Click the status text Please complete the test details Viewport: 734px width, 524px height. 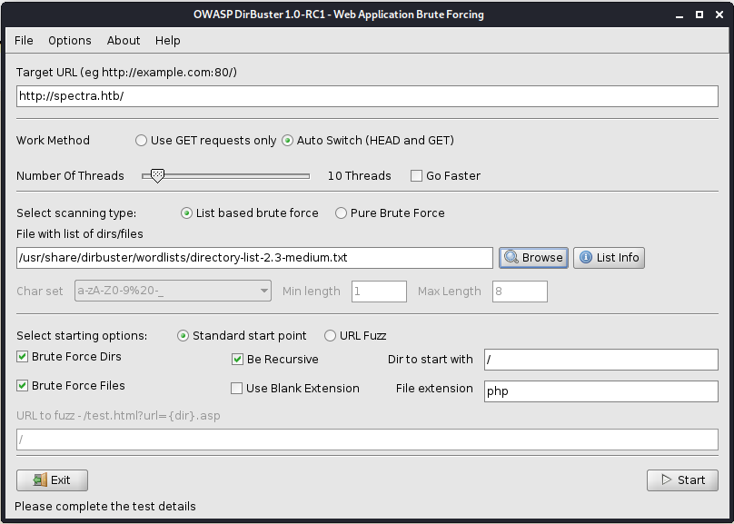pos(105,507)
